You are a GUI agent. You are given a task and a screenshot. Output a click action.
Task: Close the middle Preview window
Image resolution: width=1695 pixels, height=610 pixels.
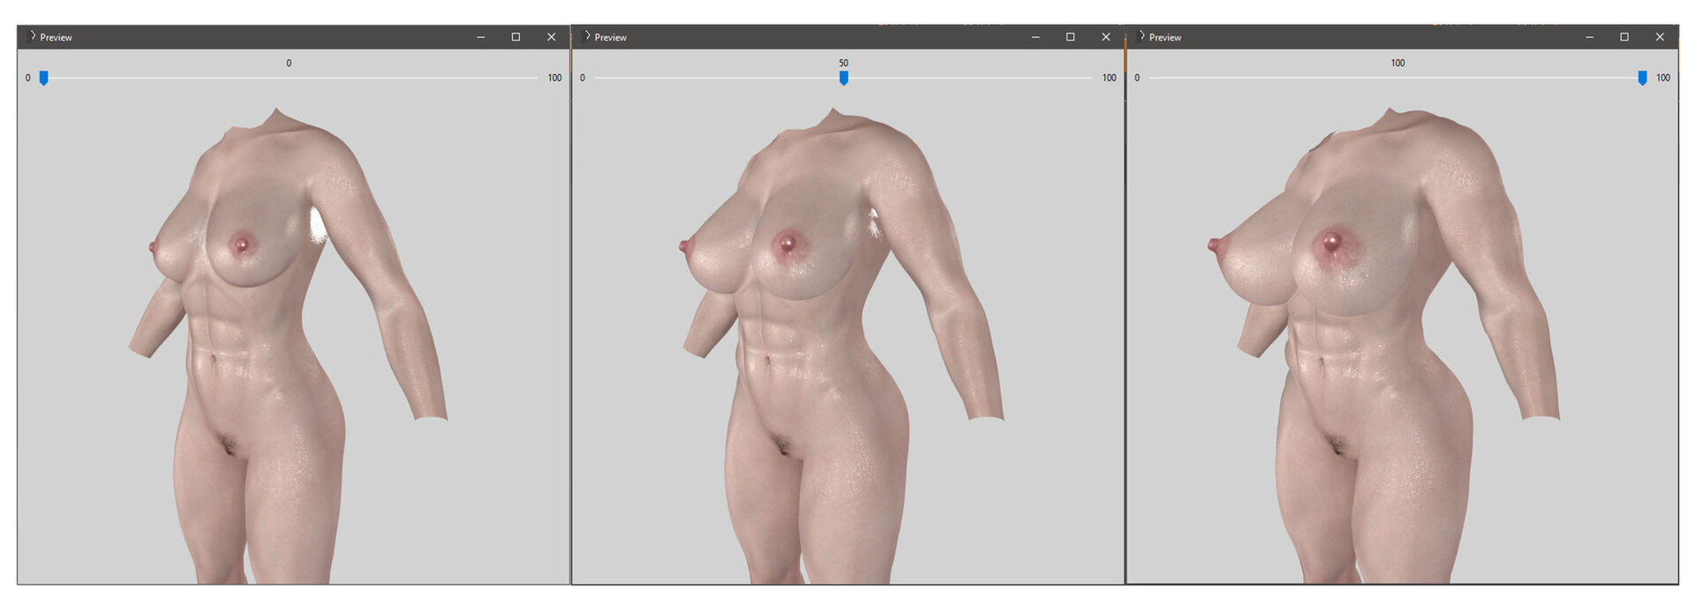[x=1105, y=37]
